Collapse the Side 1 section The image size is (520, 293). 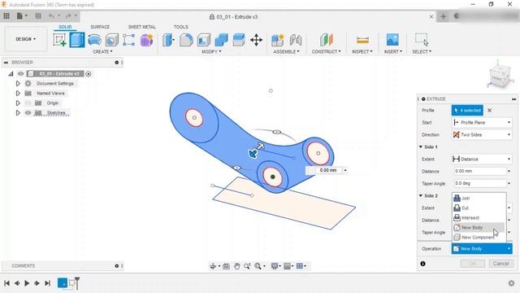421,146
